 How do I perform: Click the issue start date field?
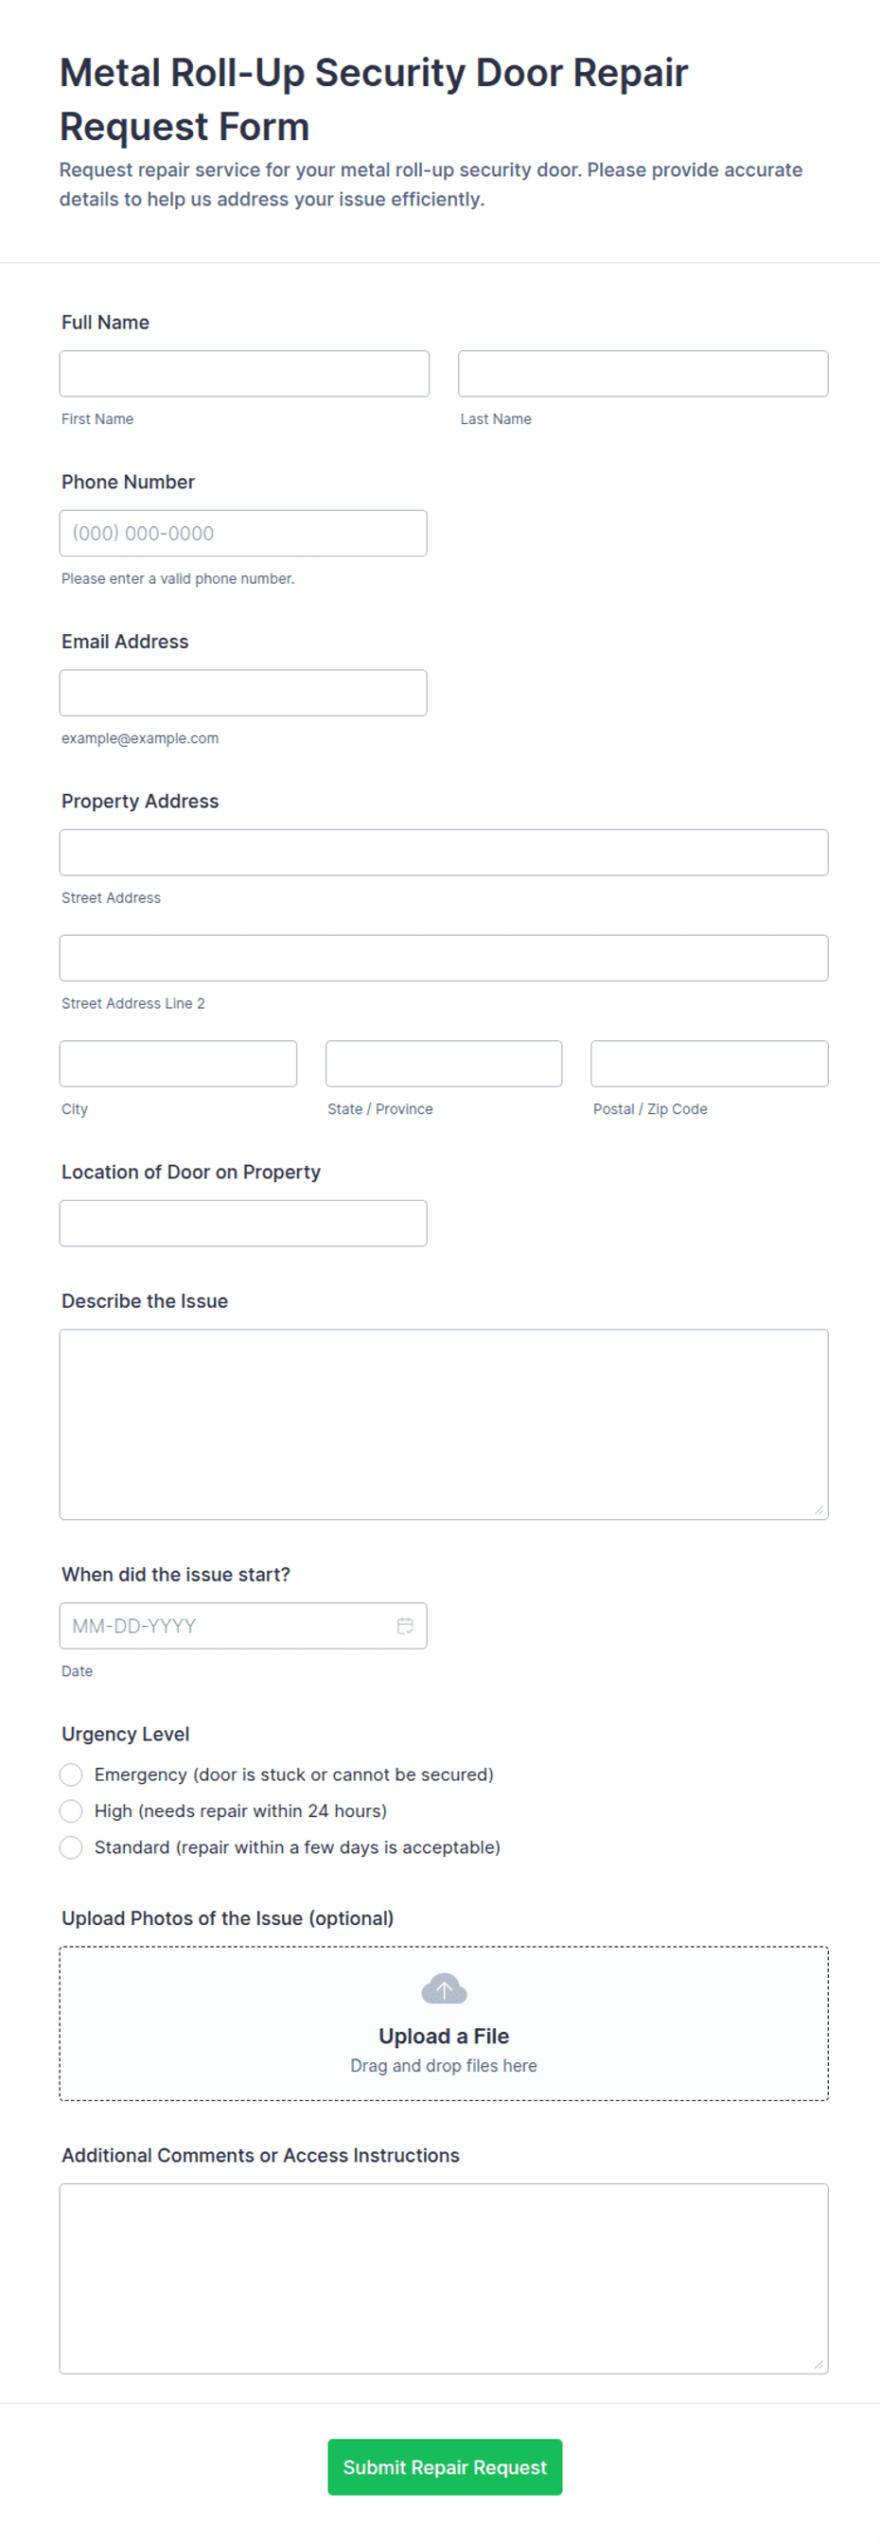click(242, 1625)
